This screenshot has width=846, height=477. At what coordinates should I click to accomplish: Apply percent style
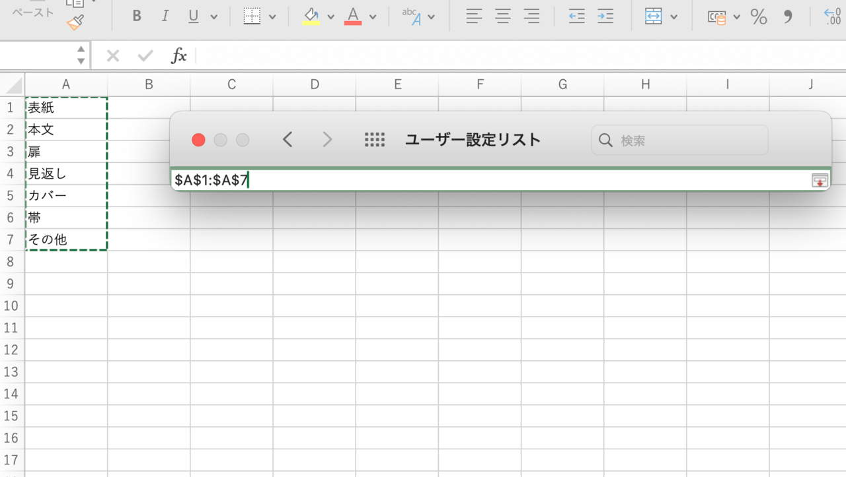point(759,16)
